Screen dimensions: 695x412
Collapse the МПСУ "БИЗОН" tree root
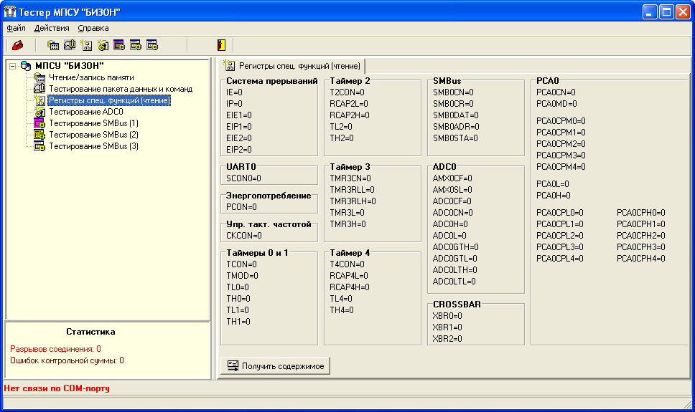[x=12, y=66]
